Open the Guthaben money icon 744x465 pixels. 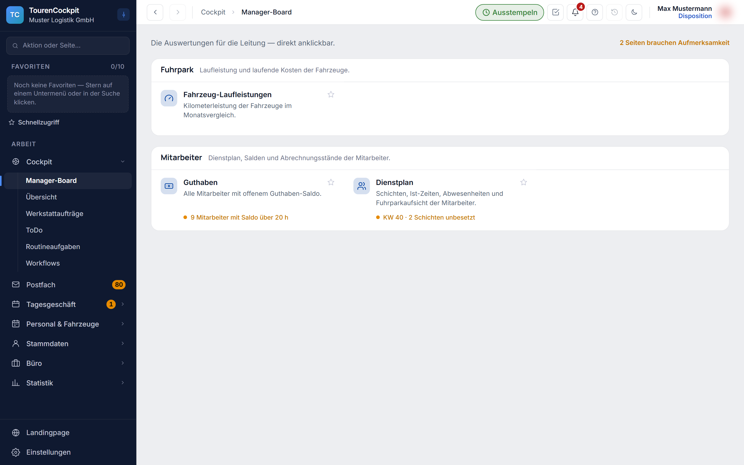pyautogui.click(x=169, y=186)
